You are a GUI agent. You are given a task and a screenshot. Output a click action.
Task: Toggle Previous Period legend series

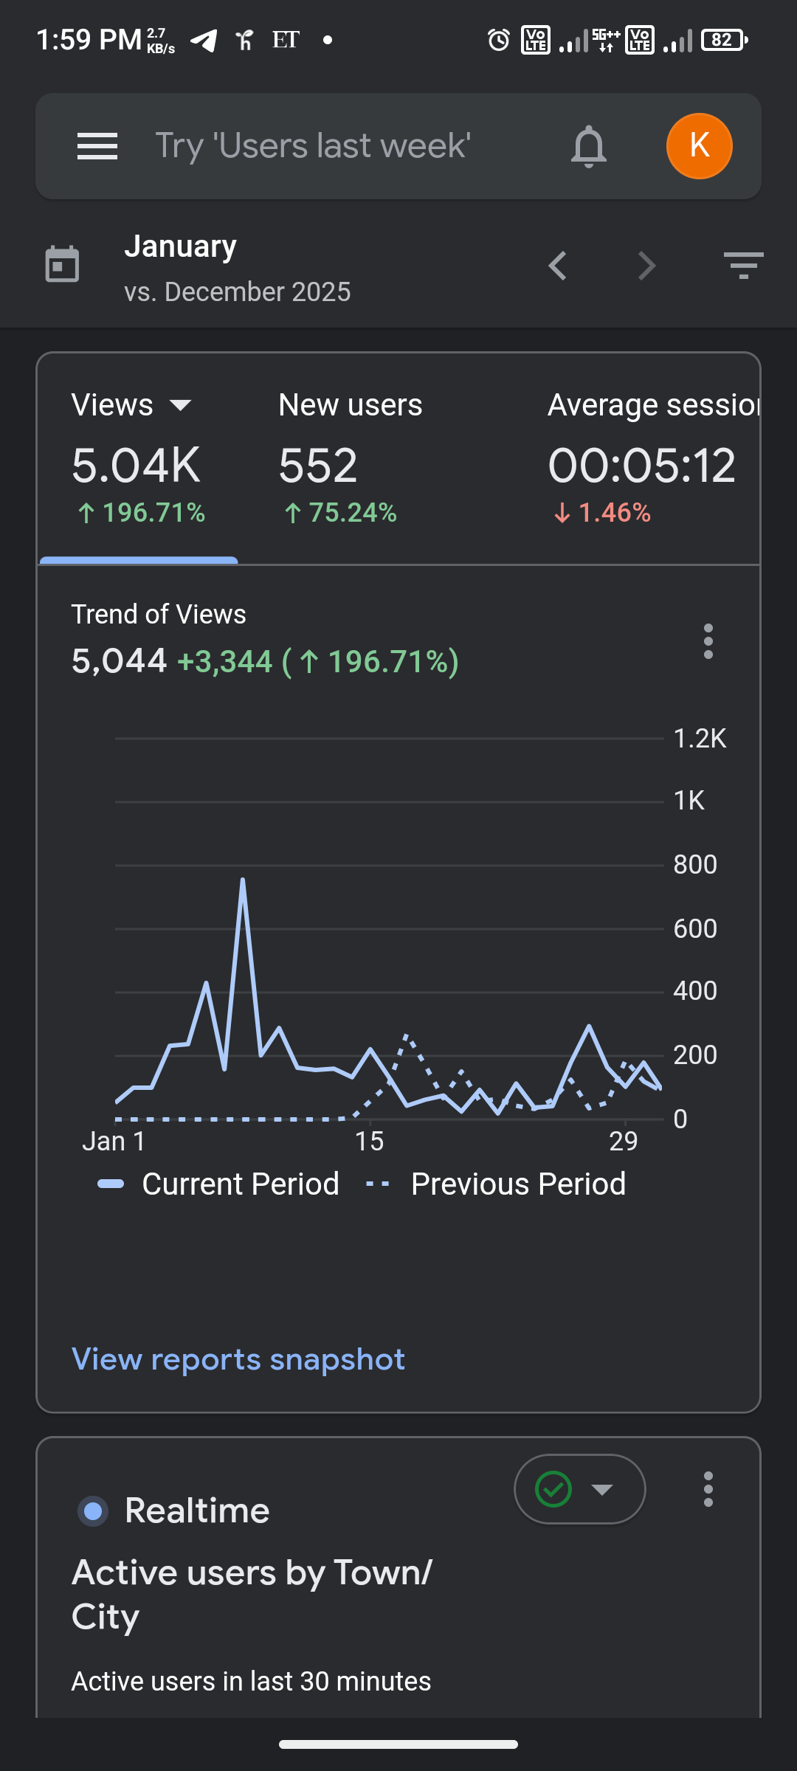496,1184
